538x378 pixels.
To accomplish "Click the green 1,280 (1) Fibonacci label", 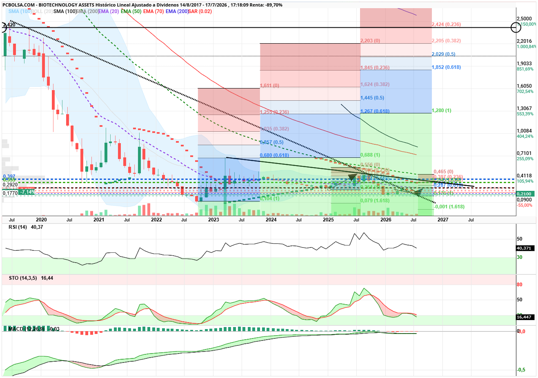I will click(x=442, y=111).
